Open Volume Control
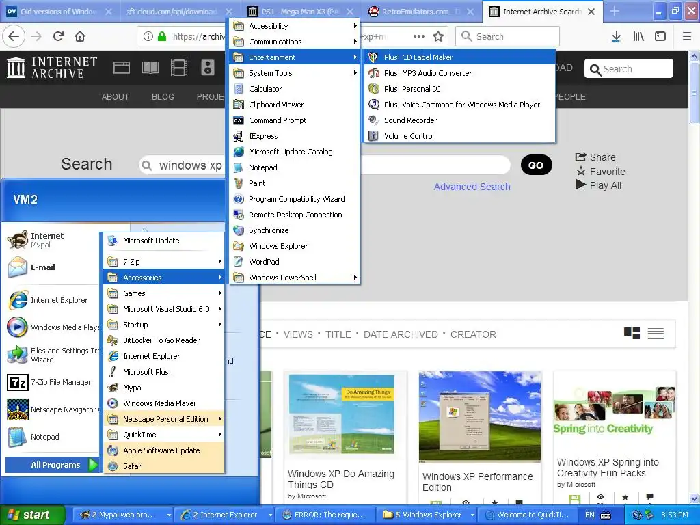 [459, 136]
